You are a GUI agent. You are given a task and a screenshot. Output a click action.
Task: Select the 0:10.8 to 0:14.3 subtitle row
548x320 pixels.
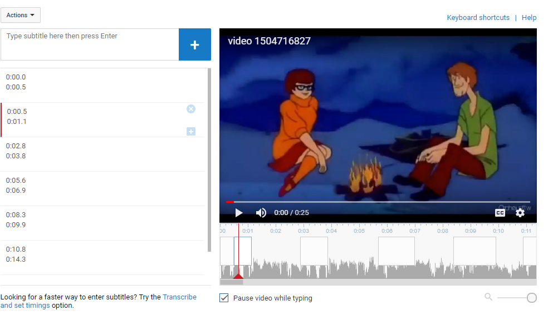[102, 258]
